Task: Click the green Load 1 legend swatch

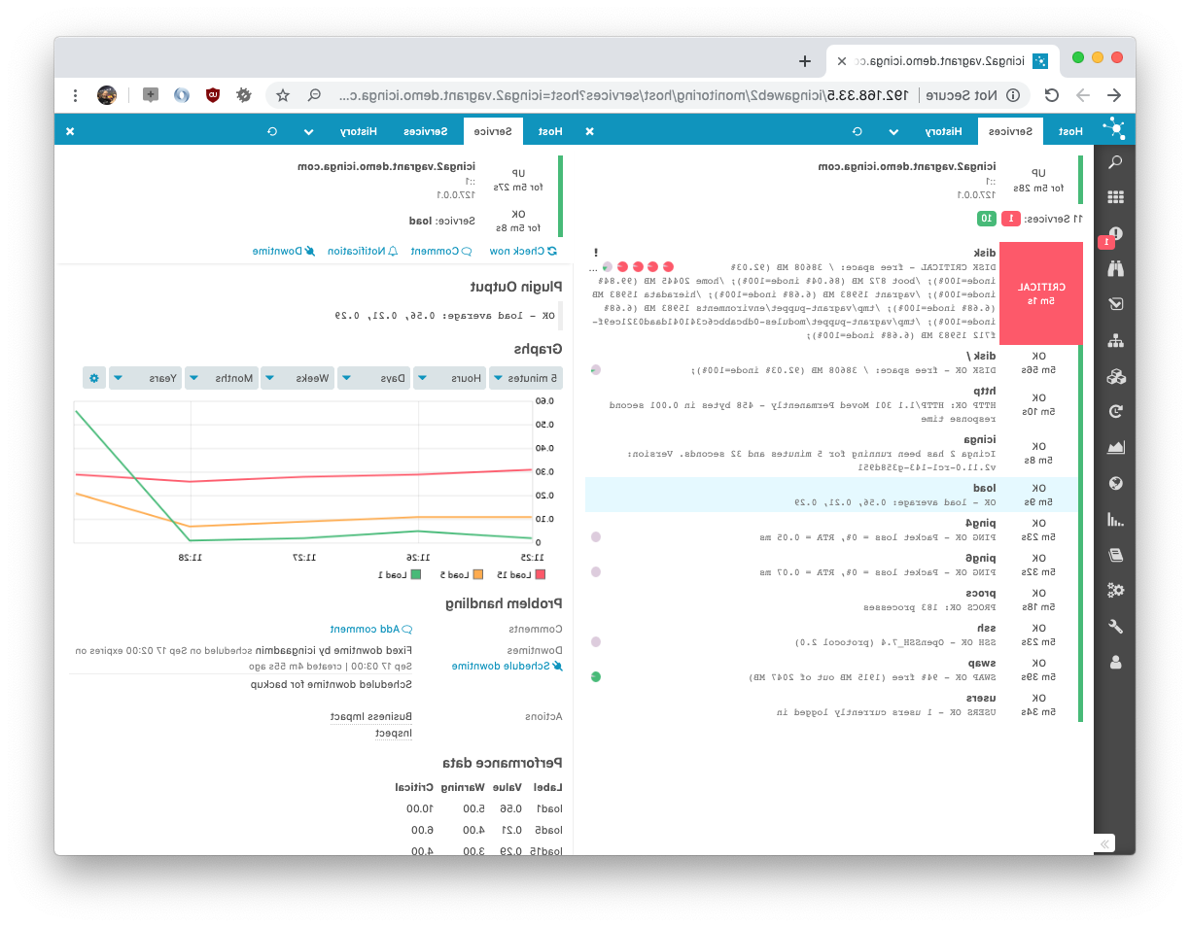Action: [x=416, y=574]
